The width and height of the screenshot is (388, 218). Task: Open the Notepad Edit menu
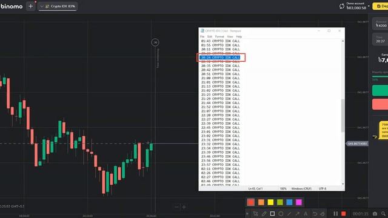[x=210, y=36]
